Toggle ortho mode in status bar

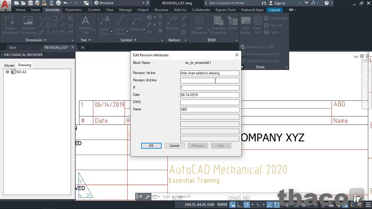click(x=240, y=205)
